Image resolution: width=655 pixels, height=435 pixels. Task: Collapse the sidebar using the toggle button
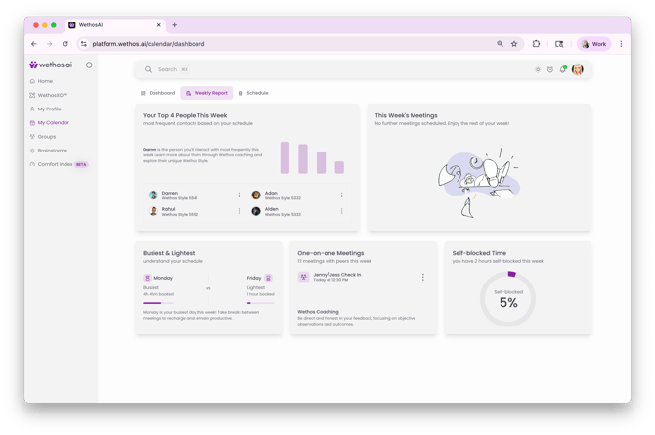[89, 65]
